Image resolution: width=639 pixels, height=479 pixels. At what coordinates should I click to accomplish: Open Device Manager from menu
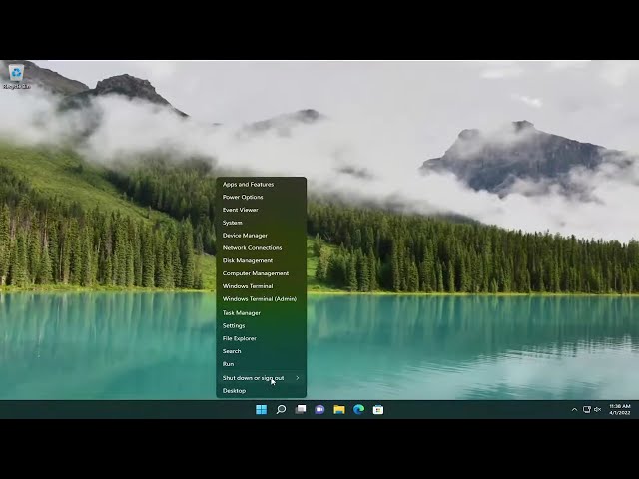[x=261, y=236]
